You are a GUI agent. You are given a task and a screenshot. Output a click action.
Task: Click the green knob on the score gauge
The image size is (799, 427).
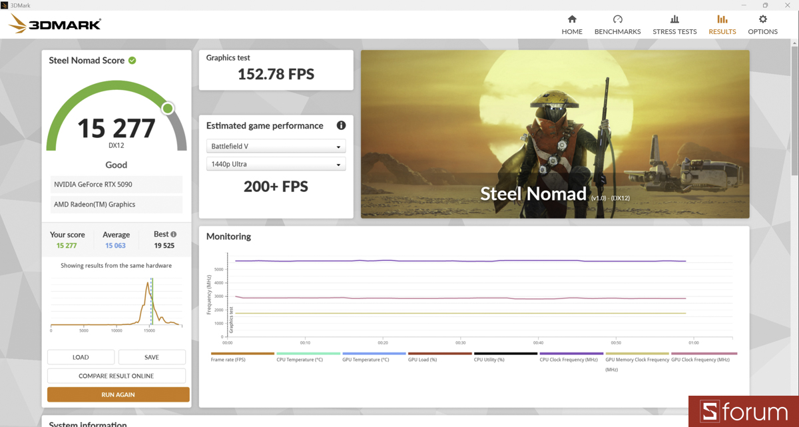168,108
